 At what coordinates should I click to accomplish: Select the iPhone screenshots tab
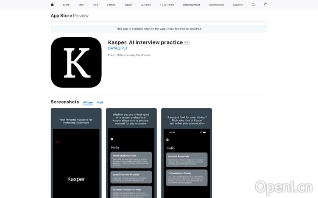tap(88, 102)
